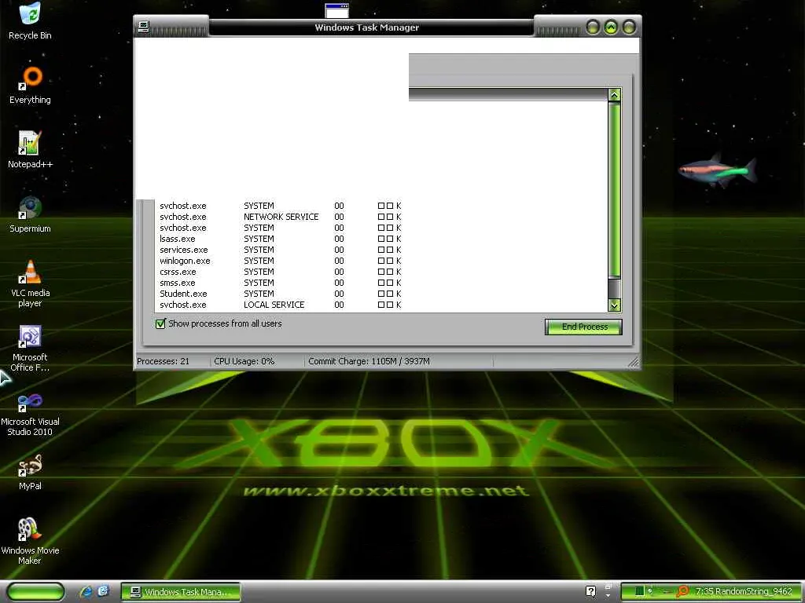805x603 pixels.
Task: Click the orange Everything tray icon
Action: coord(682,591)
